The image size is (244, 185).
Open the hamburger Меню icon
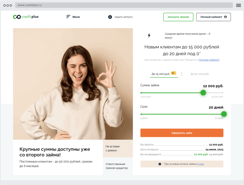[68, 17]
